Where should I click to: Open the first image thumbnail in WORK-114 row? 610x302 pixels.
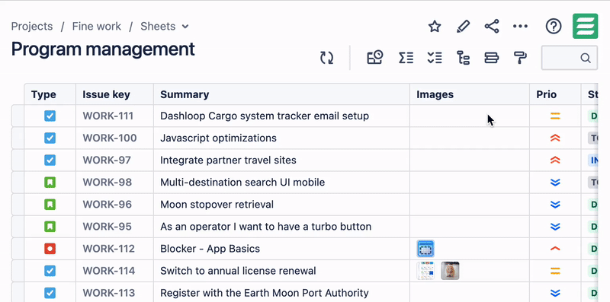tap(425, 271)
